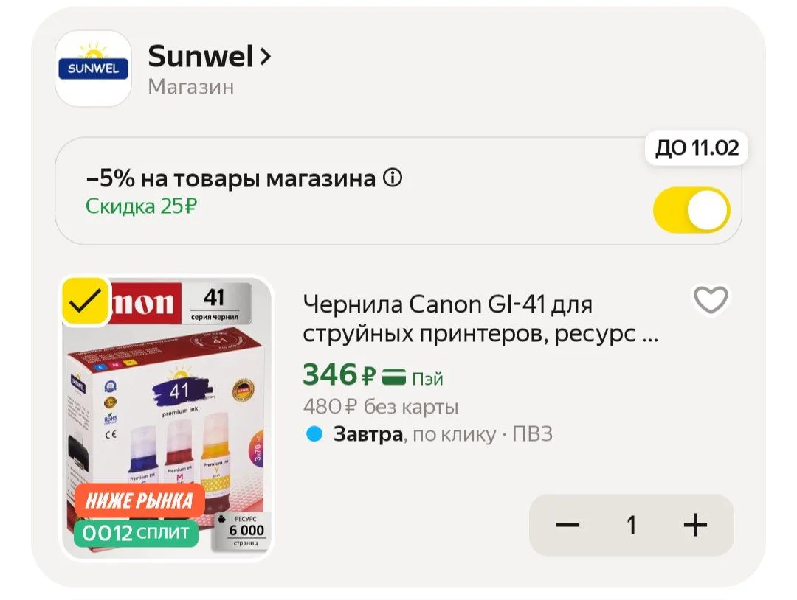Open the Sunwel store logo
Screen dimensions: 797x600
click(94, 69)
